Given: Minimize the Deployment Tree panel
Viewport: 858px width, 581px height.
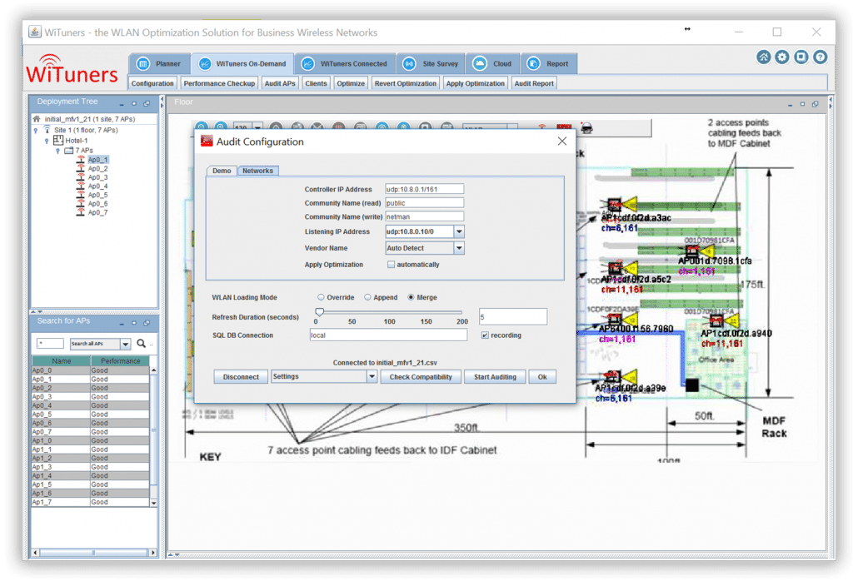Looking at the screenshot, I should [x=122, y=103].
